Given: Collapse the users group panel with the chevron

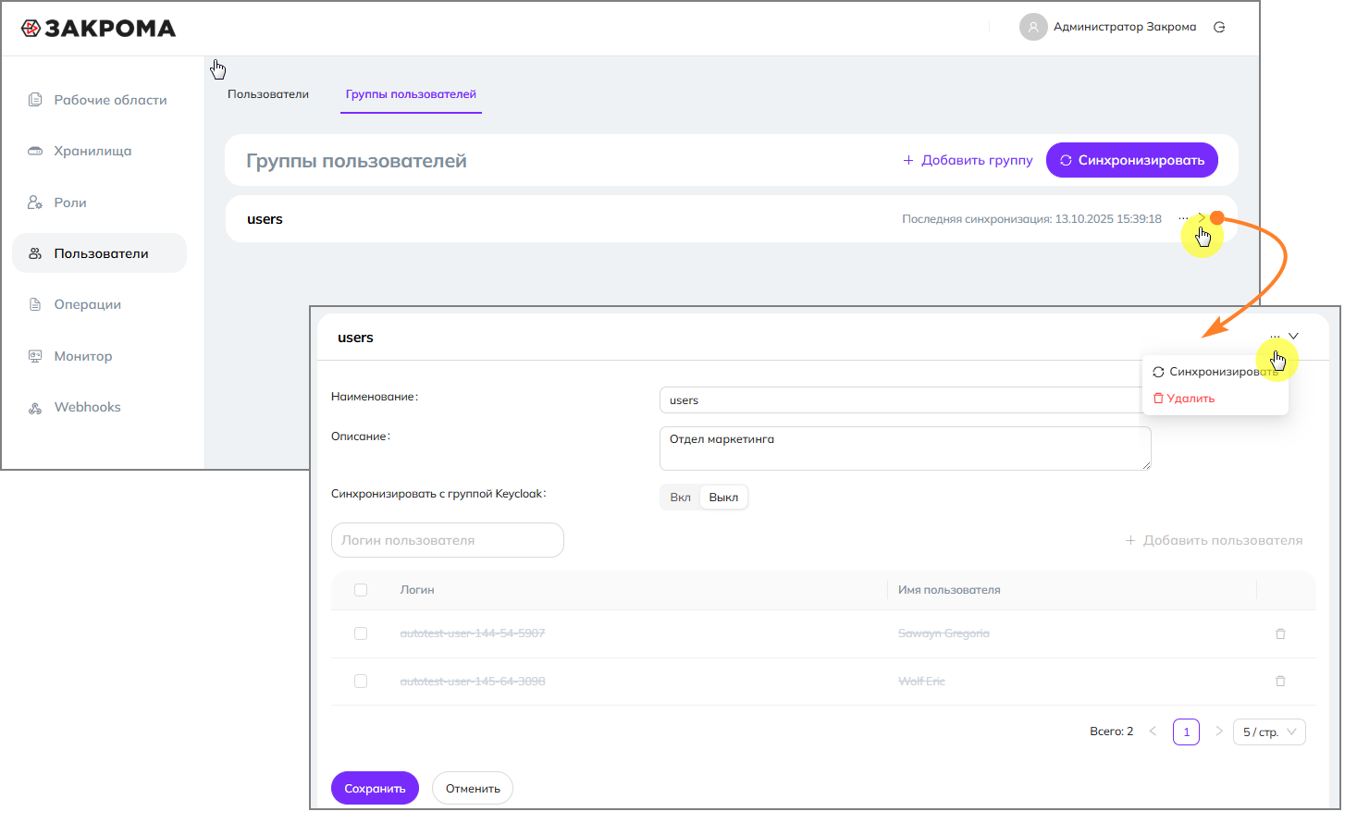Looking at the screenshot, I should (x=1293, y=337).
